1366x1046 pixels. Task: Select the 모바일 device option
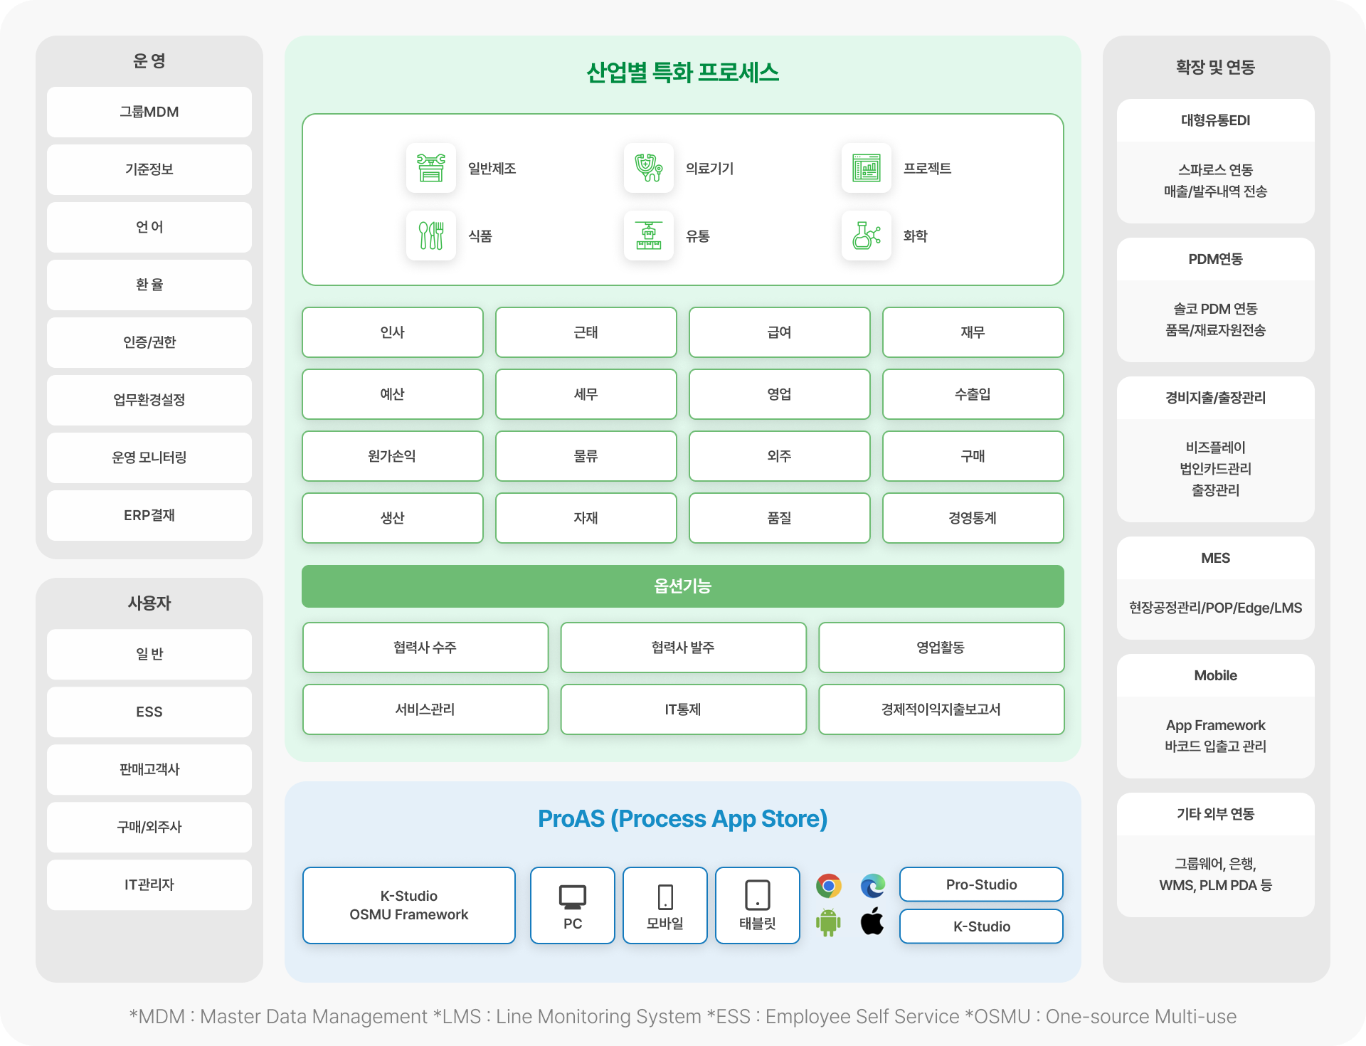pos(665,905)
